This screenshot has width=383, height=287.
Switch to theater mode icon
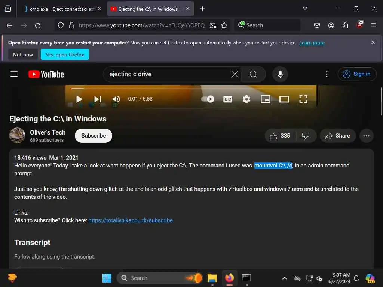point(284,99)
